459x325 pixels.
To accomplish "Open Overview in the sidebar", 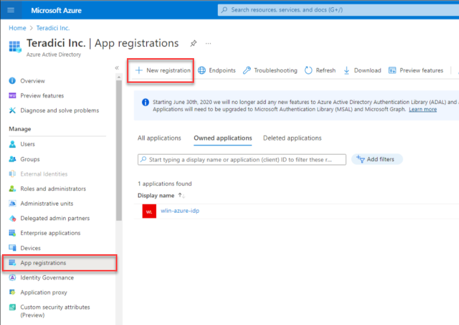I will (x=33, y=81).
